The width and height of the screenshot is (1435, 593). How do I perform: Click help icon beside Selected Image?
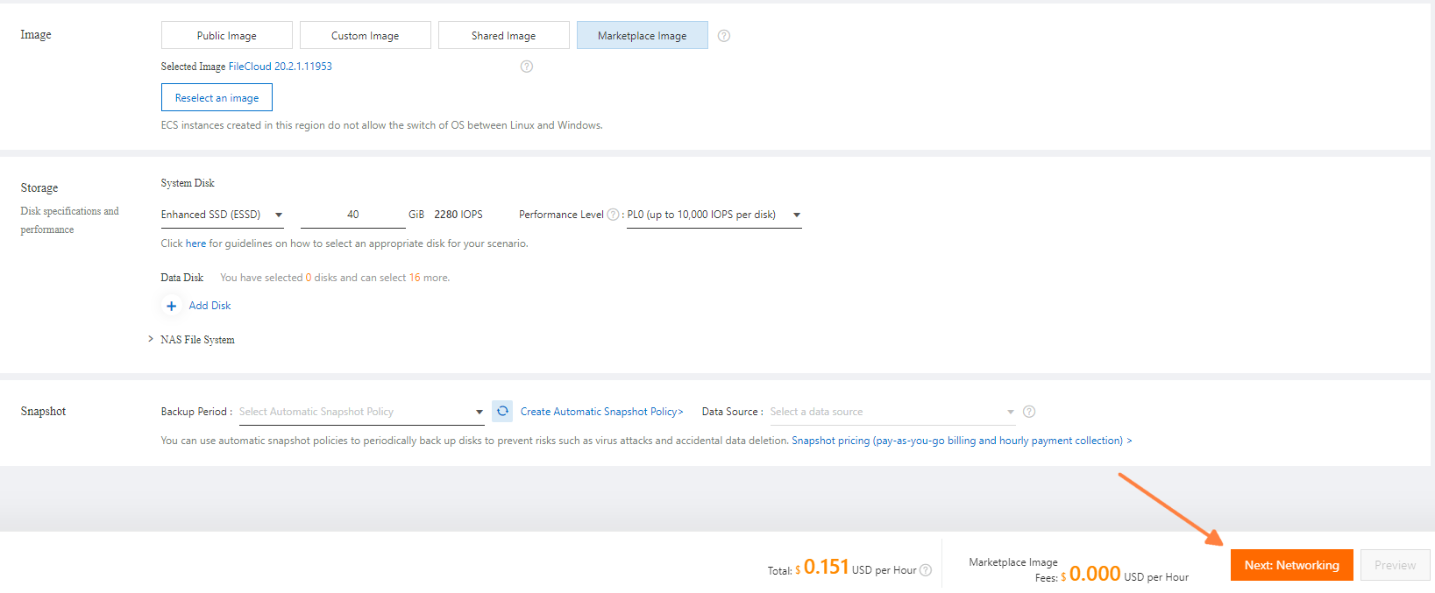(526, 67)
